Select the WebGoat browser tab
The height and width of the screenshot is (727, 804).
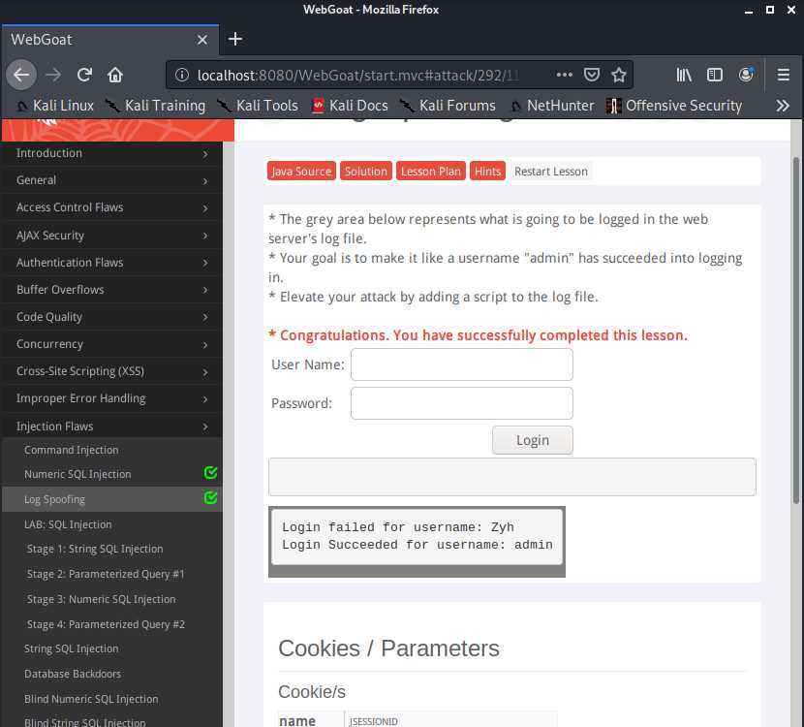point(109,40)
